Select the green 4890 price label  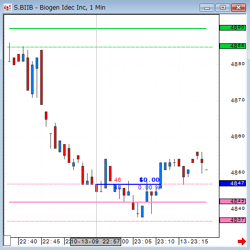point(233,27)
